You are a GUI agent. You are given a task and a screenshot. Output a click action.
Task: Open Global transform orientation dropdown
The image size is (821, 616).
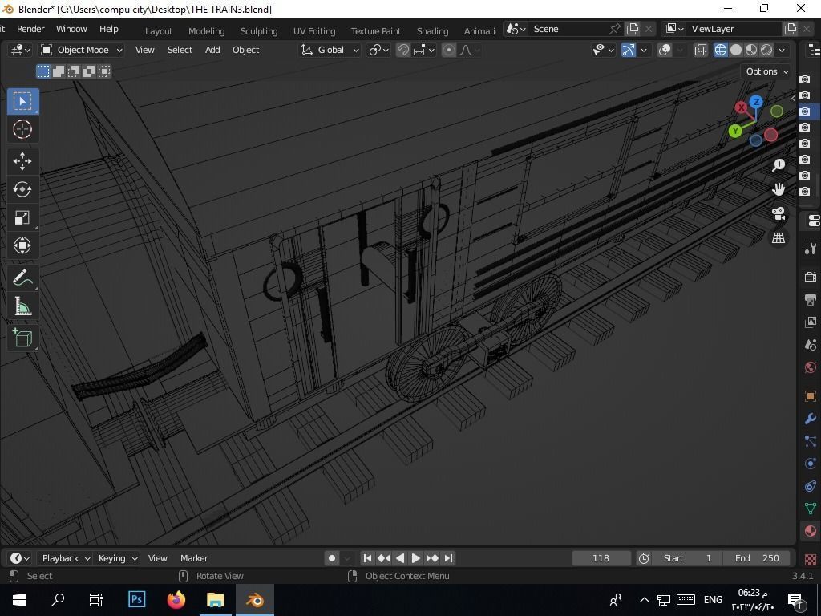(x=330, y=50)
